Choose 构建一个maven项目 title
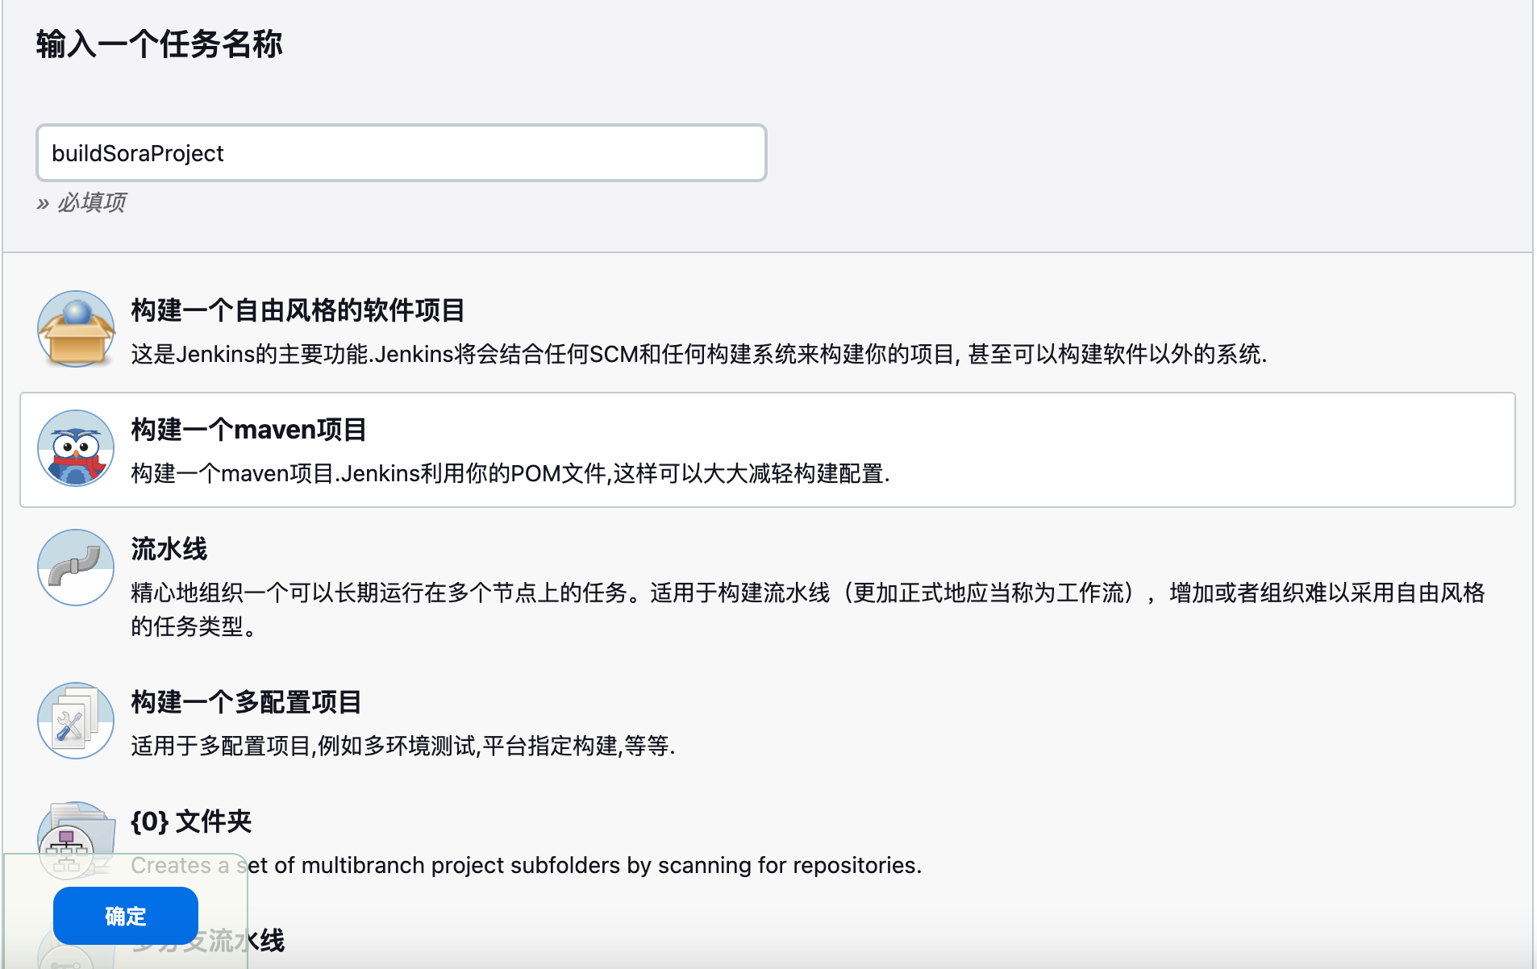Image resolution: width=1537 pixels, height=969 pixels. [x=248, y=430]
